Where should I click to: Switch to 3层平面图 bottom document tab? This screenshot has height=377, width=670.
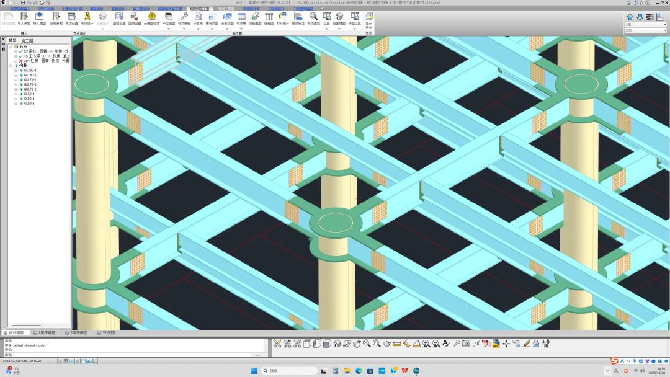[x=76, y=332]
